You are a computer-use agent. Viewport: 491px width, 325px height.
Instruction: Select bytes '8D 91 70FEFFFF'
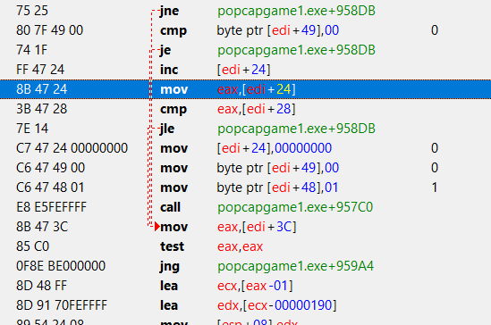click(62, 305)
